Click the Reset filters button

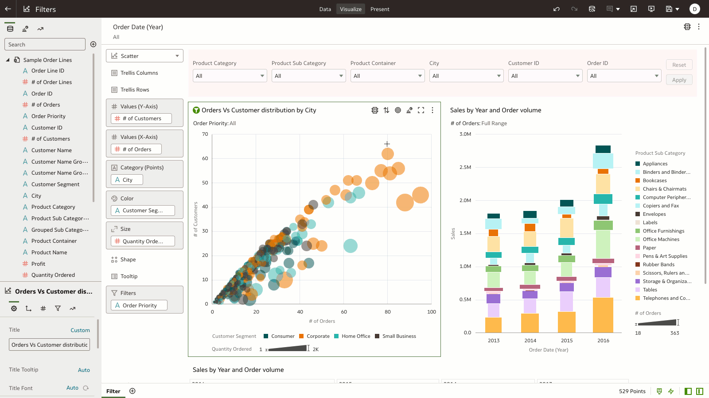(679, 65)
